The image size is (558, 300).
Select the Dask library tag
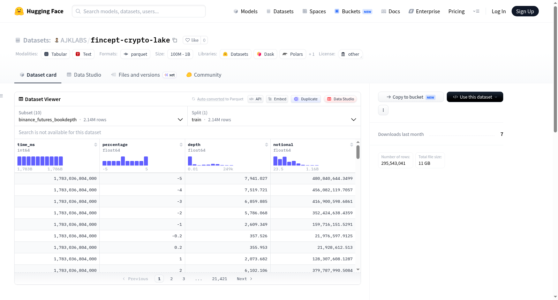pyautogui.click(x=265, y=54)
